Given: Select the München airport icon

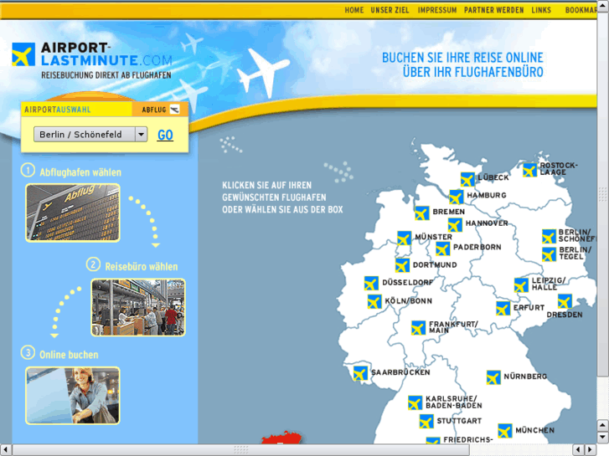Looking at the screenshot, I should [x=504, y=430].
